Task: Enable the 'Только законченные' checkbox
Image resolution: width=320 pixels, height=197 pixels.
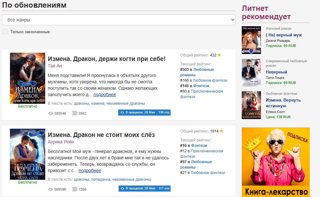Action: (x=5, y=32)
